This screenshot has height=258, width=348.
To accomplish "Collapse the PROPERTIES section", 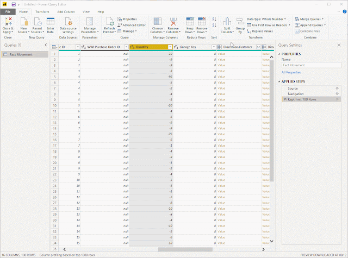I will (x=279, y=54).
